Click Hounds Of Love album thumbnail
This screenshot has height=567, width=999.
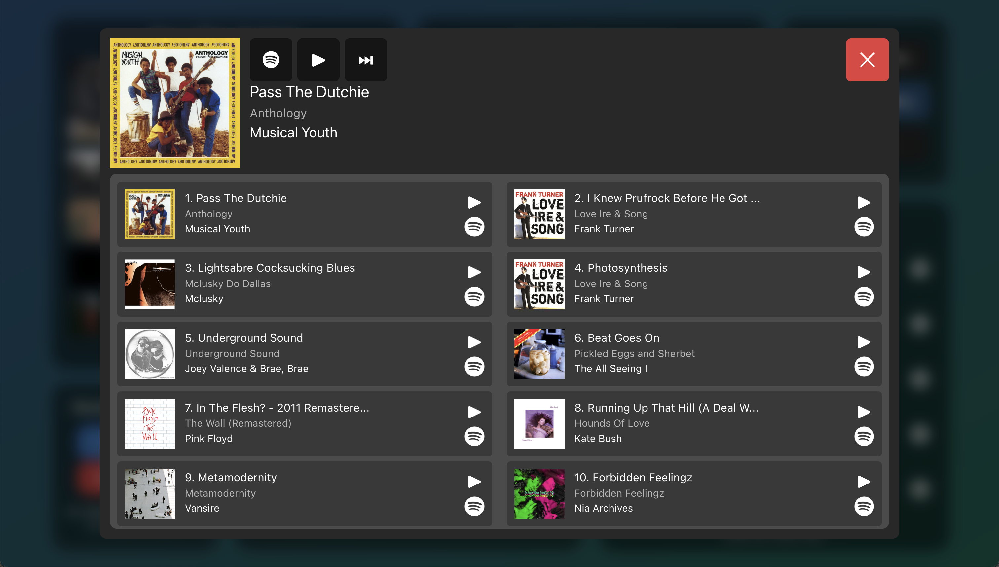click(539, 424)
